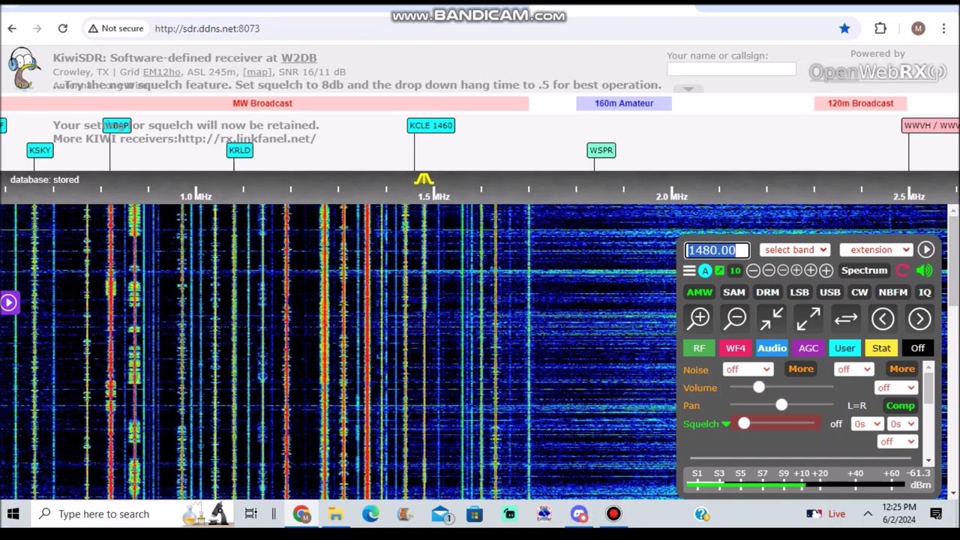The height and width of the screenshot is (540, 960).
Task: Page waterfall left with the circled chevron
Action: (x=883, y=319)
